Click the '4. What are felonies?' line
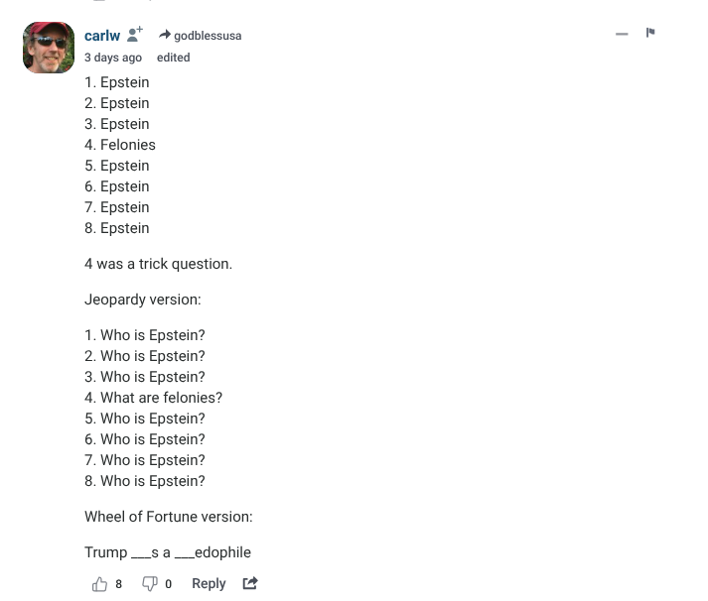This screenshot has width=708, height=601. 154,398
